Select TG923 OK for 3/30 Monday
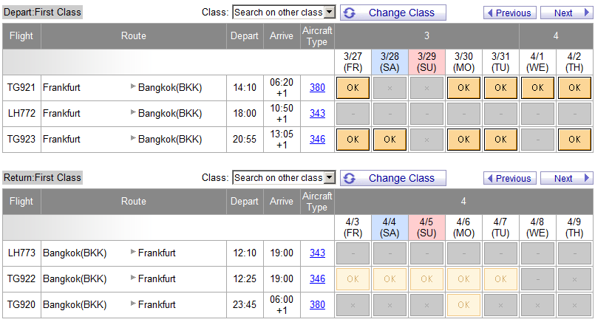The width and height of the screenshot is (595, 325). point(463,140)
